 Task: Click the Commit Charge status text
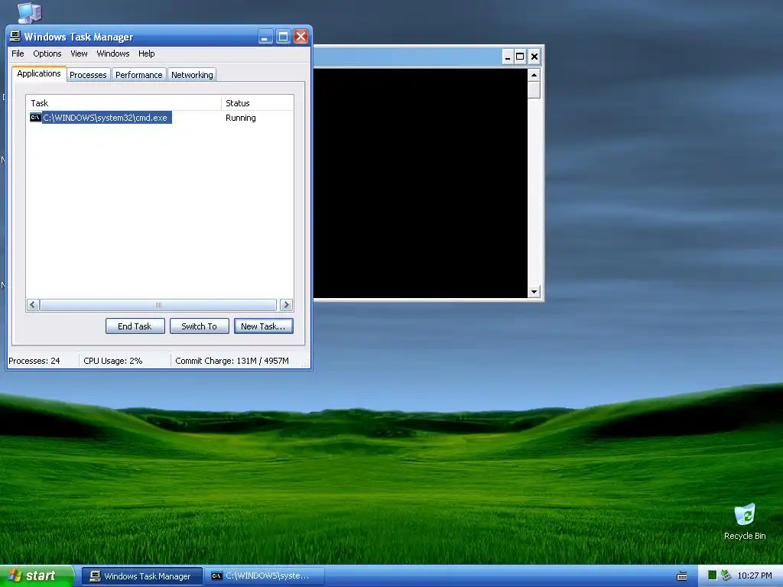[x=232, y=361]
